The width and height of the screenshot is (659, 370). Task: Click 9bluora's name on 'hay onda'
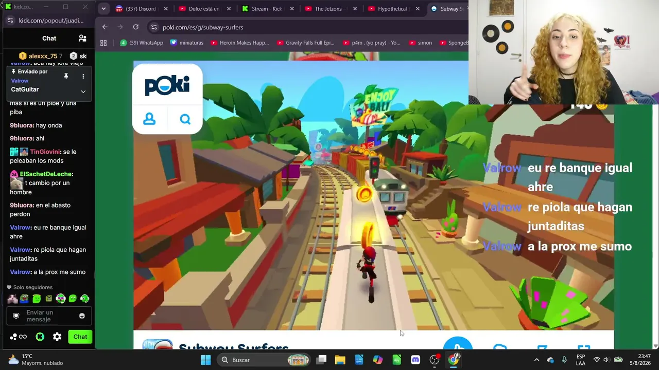click(x=22, y=125)
